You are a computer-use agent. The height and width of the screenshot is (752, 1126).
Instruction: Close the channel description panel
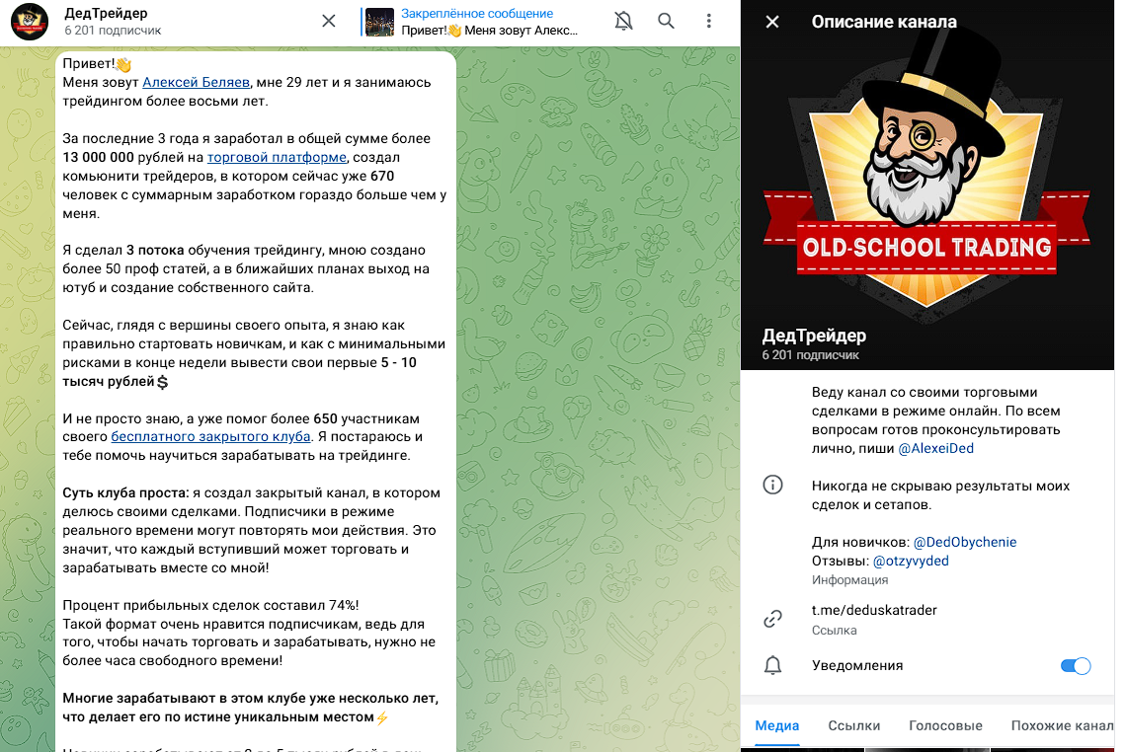(772, 22)
